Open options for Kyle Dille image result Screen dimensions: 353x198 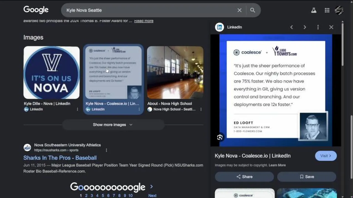pyautogui.click(x=77, y=109)
